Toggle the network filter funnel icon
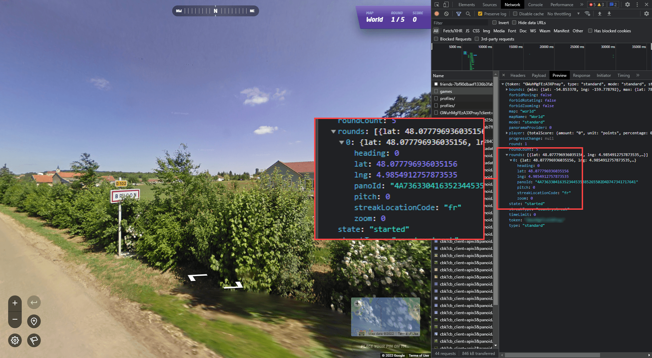Viewport: 652px width, 358px height. tap(459, 14)
